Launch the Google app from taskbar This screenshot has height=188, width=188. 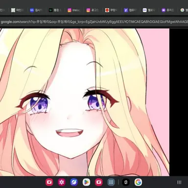click(138, 182)
